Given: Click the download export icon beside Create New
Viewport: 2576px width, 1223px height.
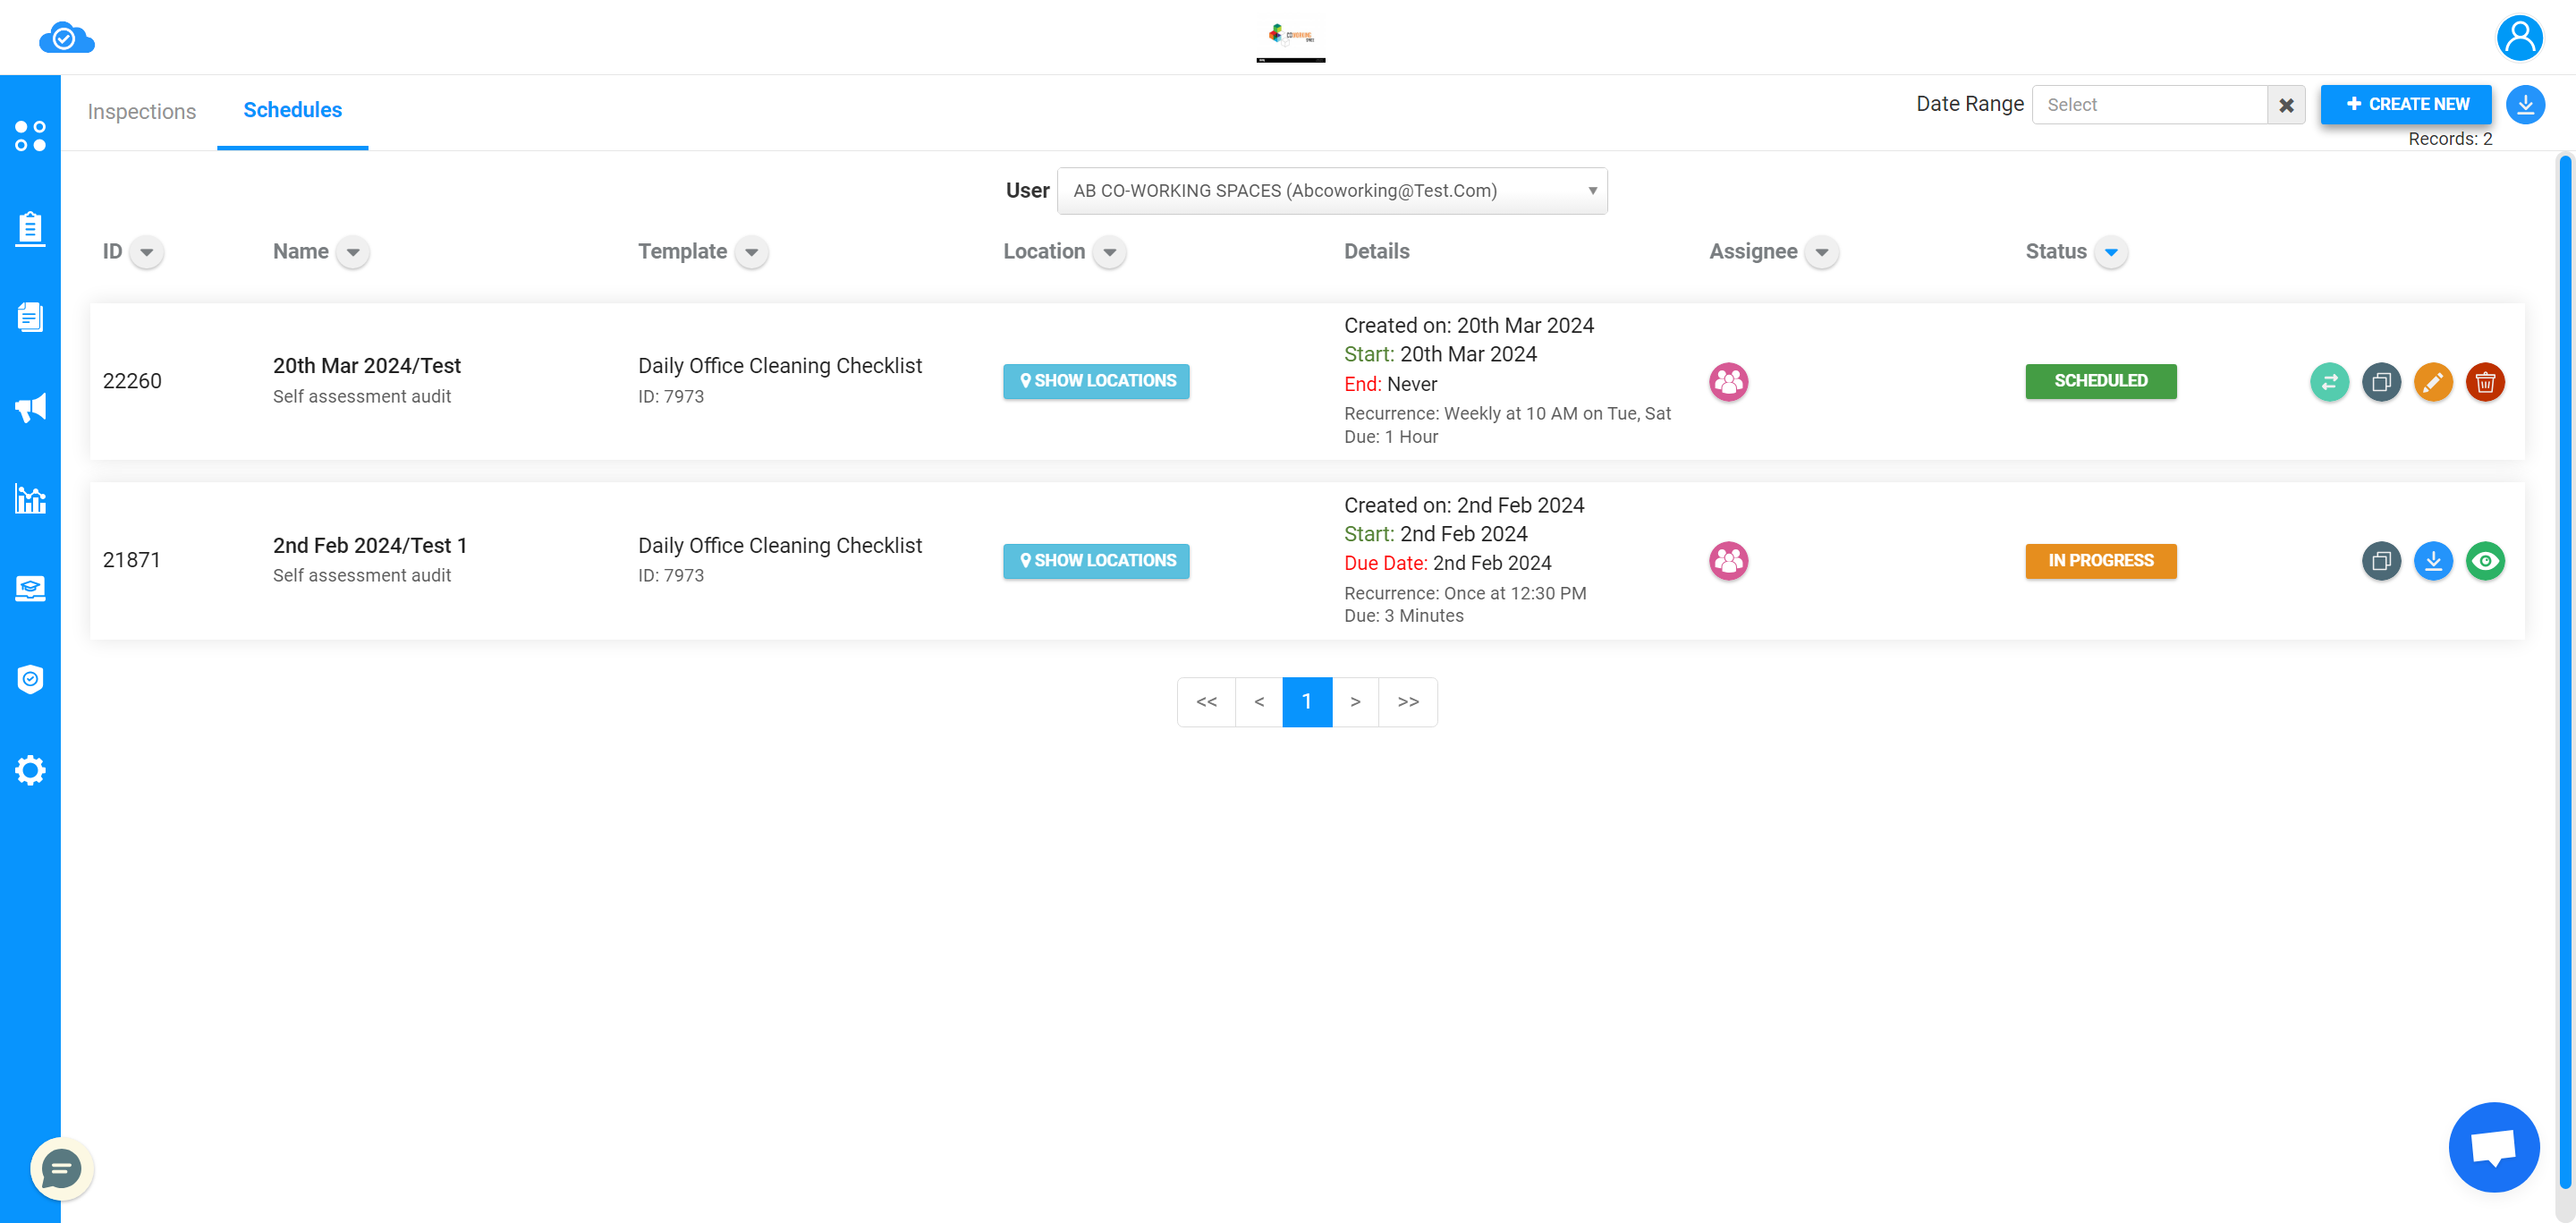Looking at the screenshot, I should pyautogui.click(x=2525, y=104).
